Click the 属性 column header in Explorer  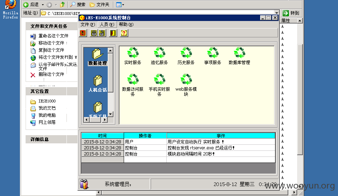[x=289, y=21]
